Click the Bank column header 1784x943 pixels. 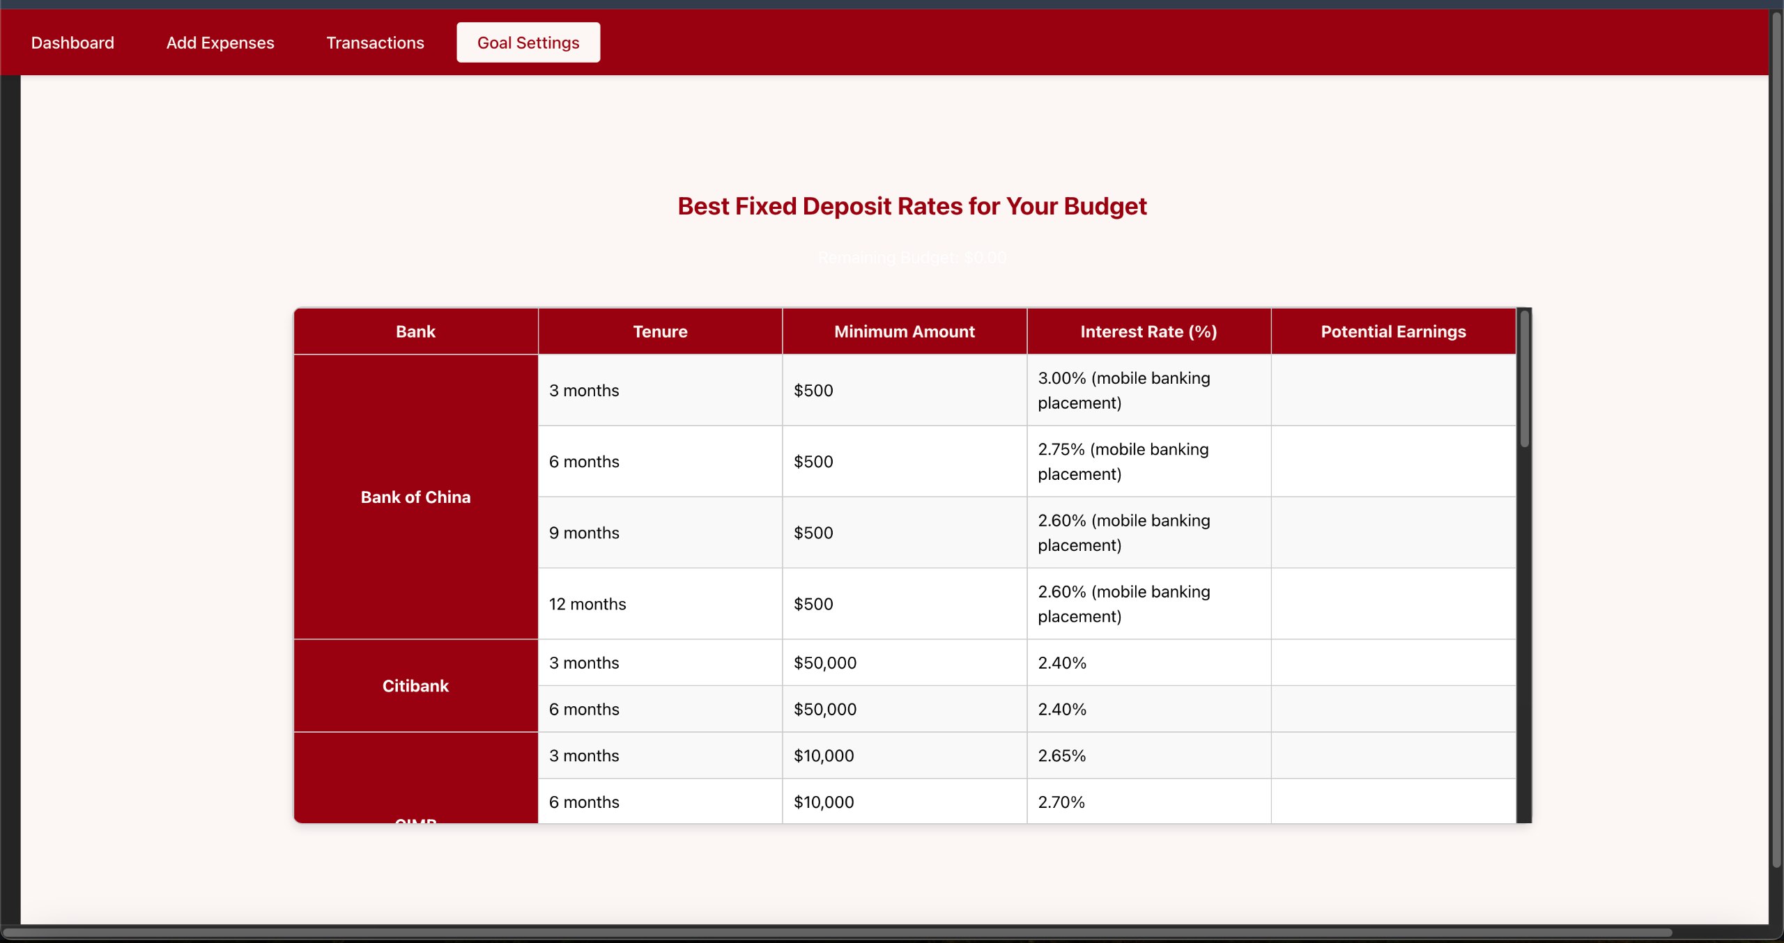415,332
